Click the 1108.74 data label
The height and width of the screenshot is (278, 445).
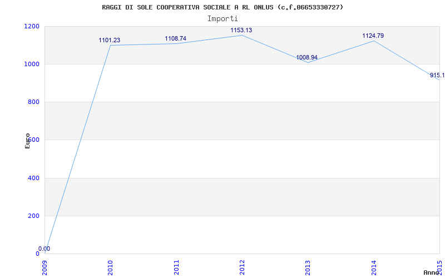coord(175,38)
